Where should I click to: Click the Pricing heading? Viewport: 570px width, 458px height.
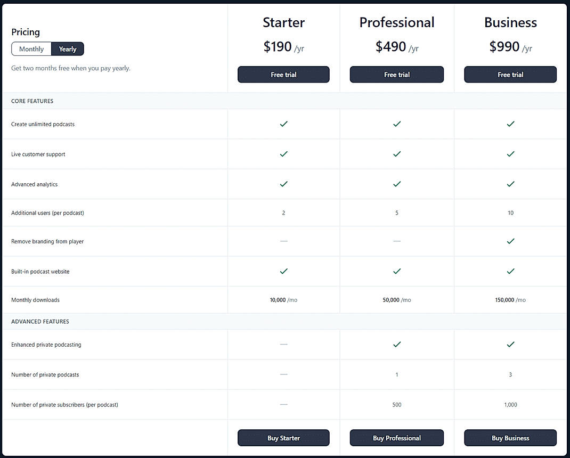click(x=25, y=32)
